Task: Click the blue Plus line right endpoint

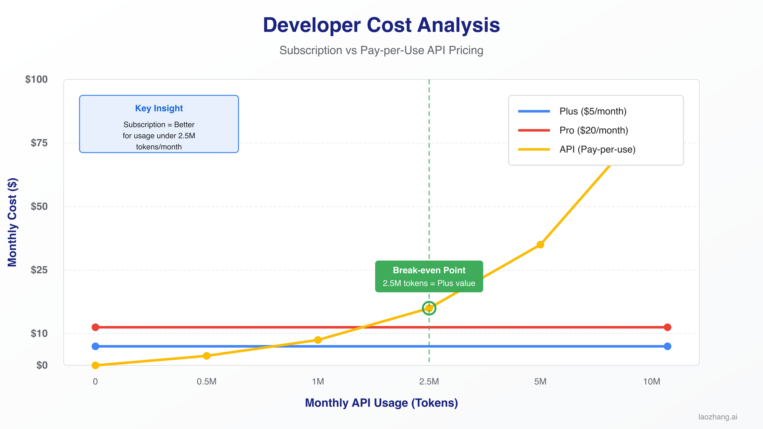Action: coord(667,346)
